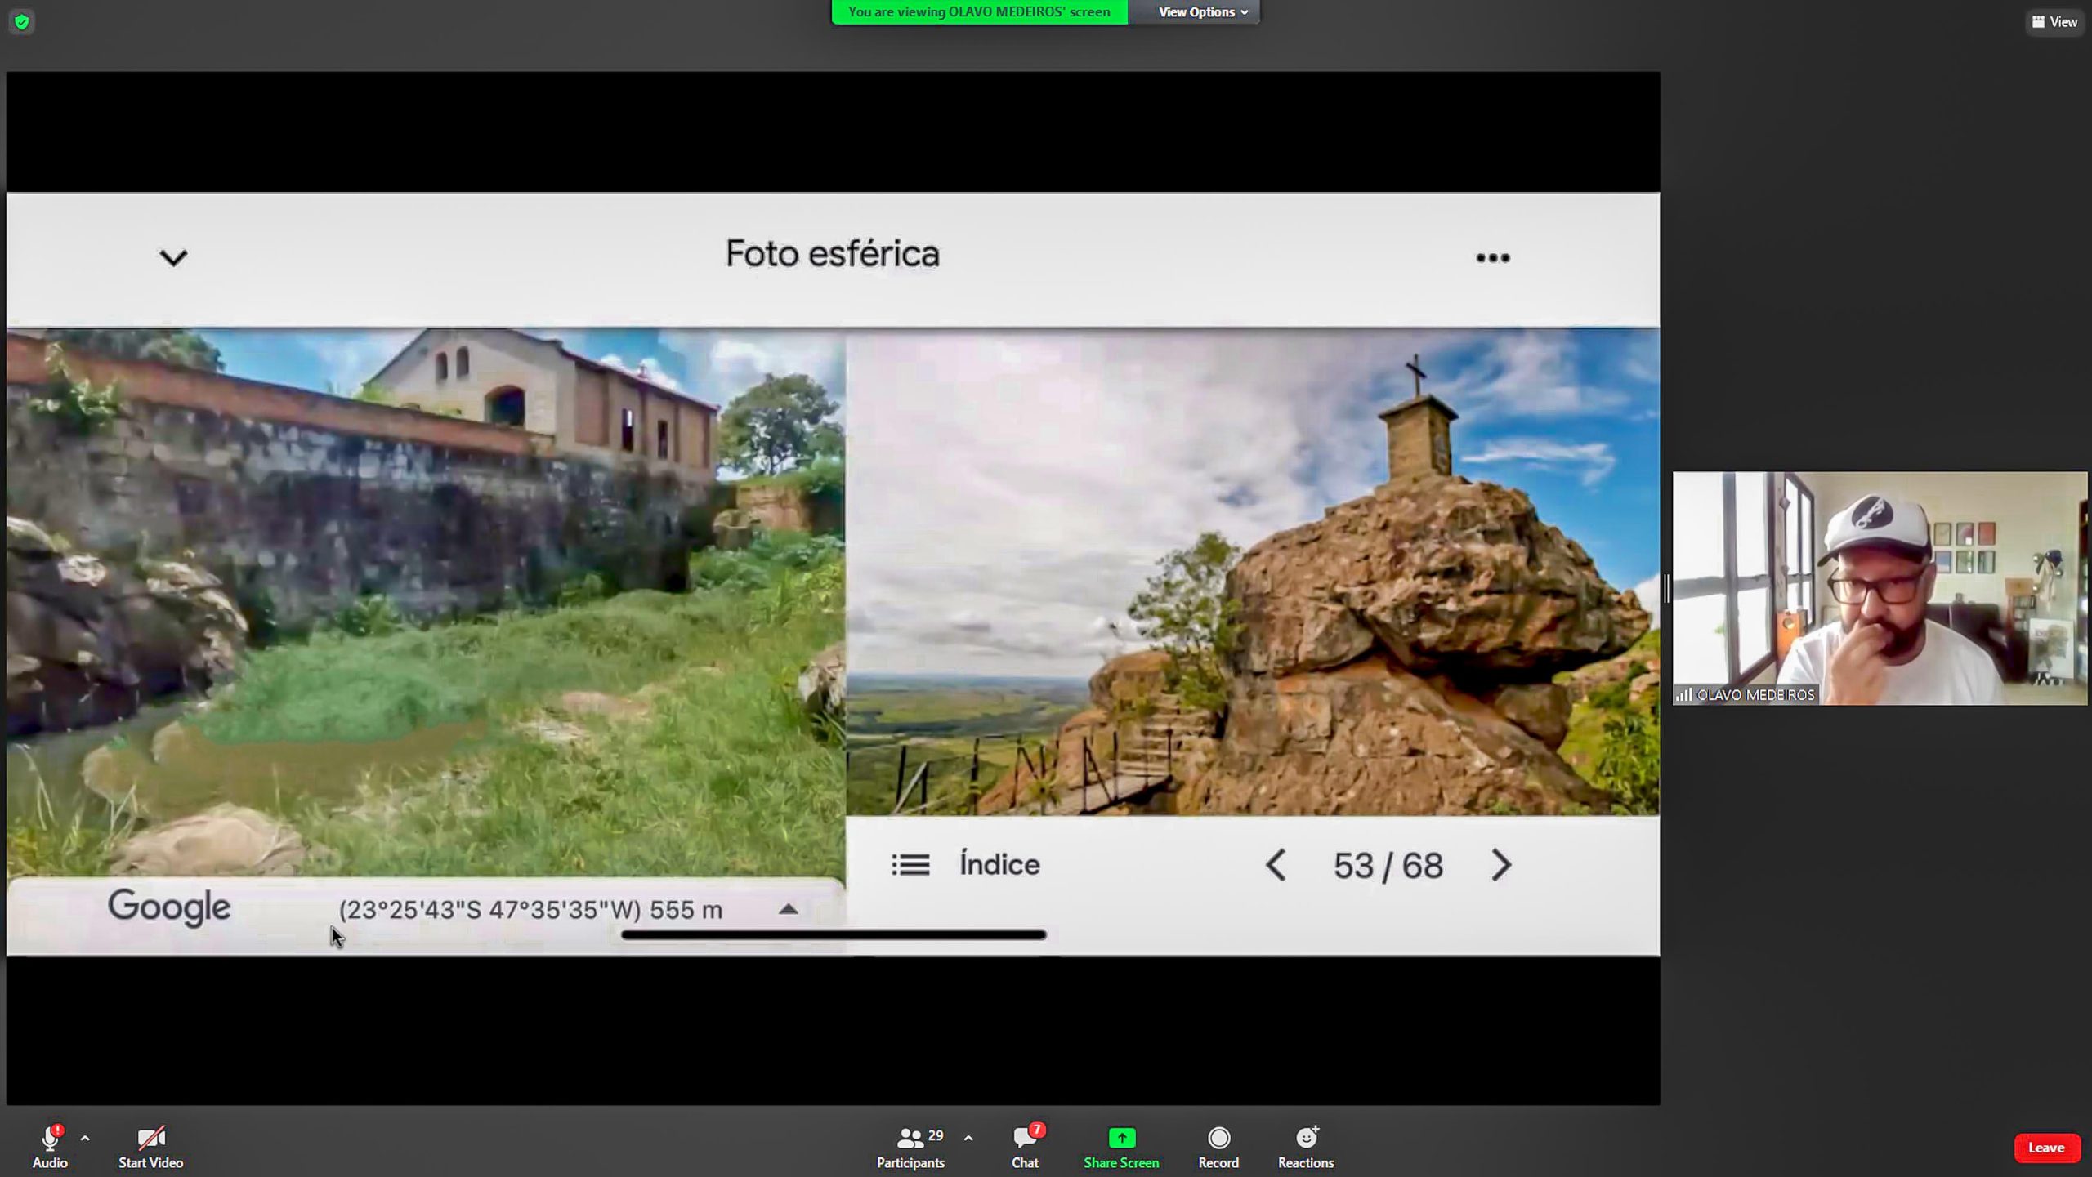Click the green Share Screen icon

tap(1121, 1138)
